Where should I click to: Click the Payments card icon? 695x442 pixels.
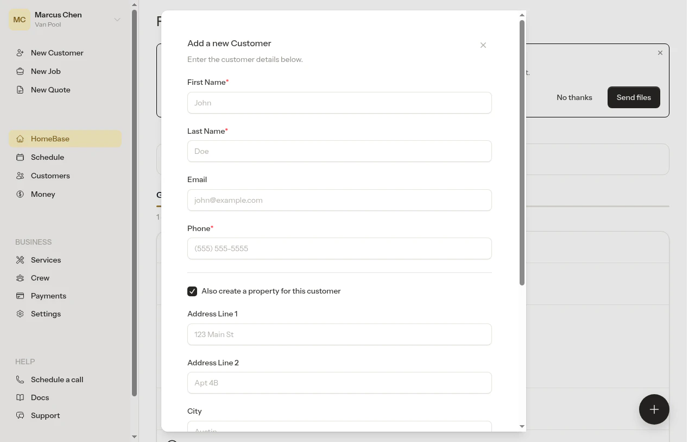point(20,296)
